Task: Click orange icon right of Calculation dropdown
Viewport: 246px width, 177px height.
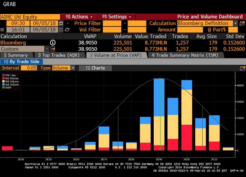Action: tap(242, 23)
